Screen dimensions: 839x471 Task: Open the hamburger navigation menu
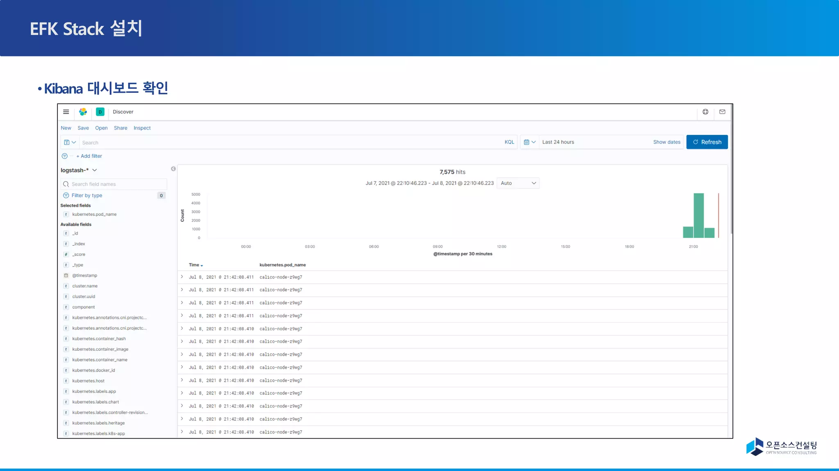click(66, 112)
